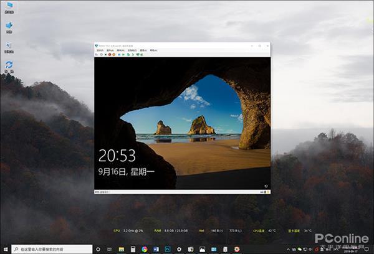The height and width of the screenshot is (254, 374).
Task: Open the red flower icon app on taskbar
Action: 237,249
